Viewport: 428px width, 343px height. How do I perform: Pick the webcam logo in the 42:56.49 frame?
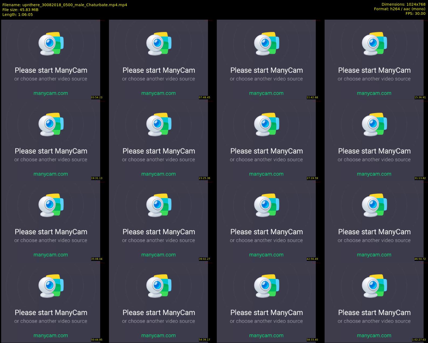coord(267,205)
